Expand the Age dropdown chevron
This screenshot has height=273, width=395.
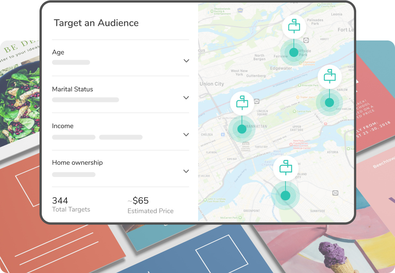pos(186,61)
